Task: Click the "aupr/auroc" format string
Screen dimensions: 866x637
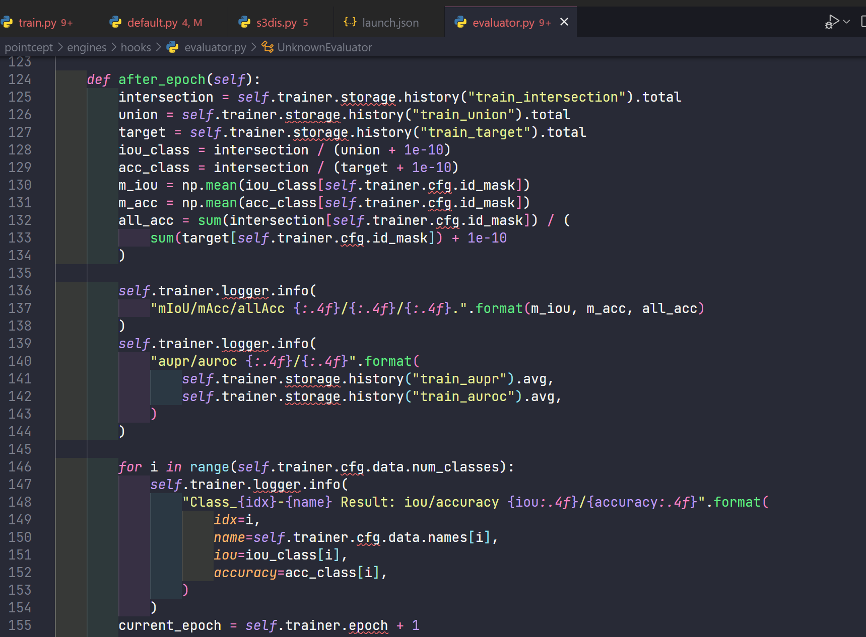Action: coord(253,361)
